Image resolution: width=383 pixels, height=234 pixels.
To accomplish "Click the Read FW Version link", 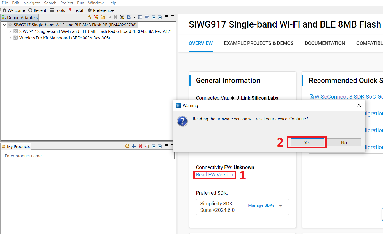I will [214, 175].
